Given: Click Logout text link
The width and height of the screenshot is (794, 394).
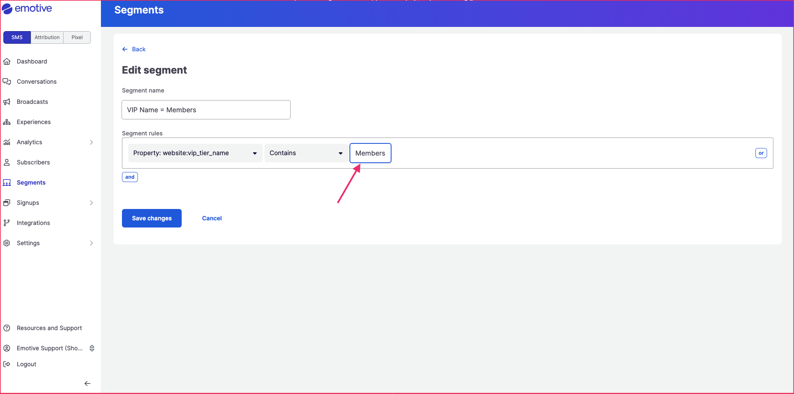Looking at the screenshot, I should [26, 364].
